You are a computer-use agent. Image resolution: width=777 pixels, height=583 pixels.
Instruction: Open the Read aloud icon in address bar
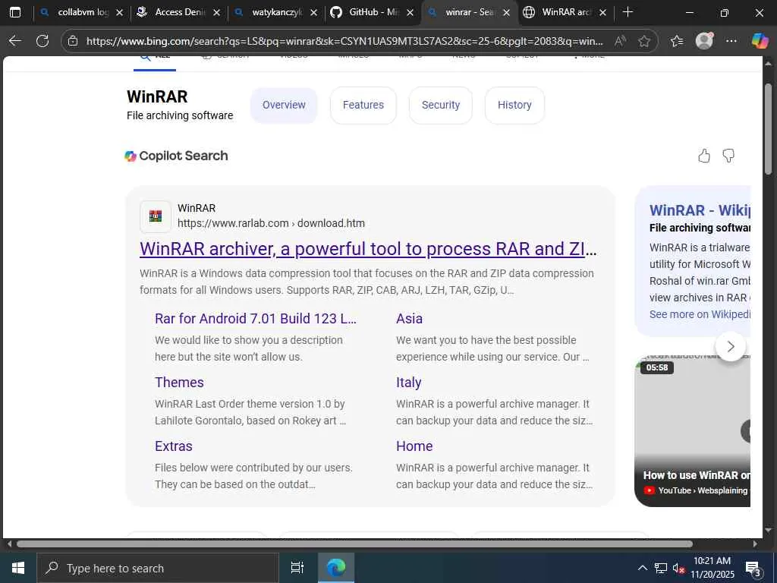[620, 41]
